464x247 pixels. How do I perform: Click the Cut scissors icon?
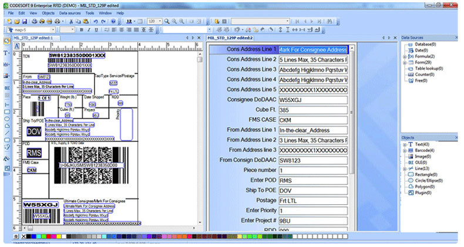coord(70,21)
